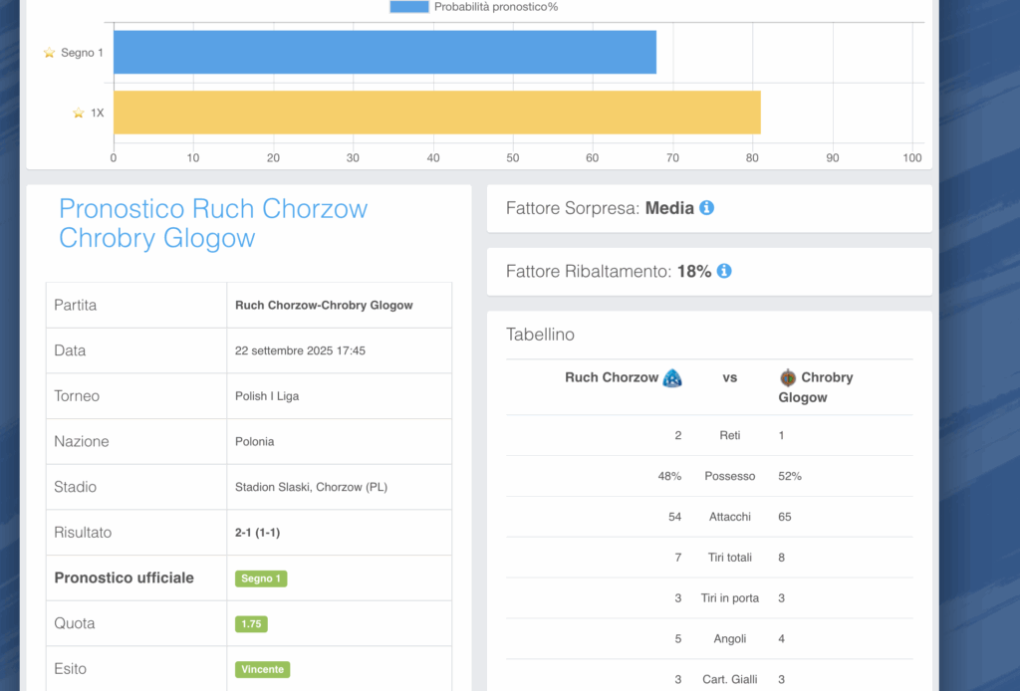
Task: Click the Chrobry Glogow name in Tabellino
Action: coord(816,387)
